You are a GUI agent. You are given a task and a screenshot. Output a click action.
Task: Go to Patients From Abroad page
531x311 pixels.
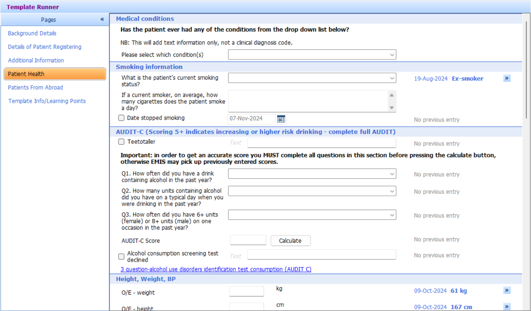point(36,87)
